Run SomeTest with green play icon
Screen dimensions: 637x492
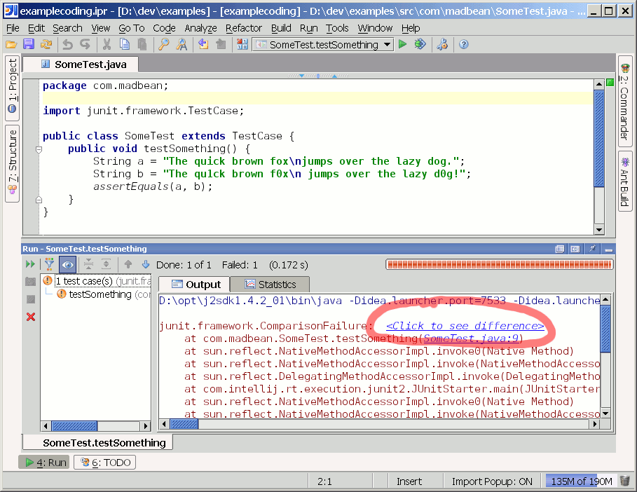click(x=403, y=44)
